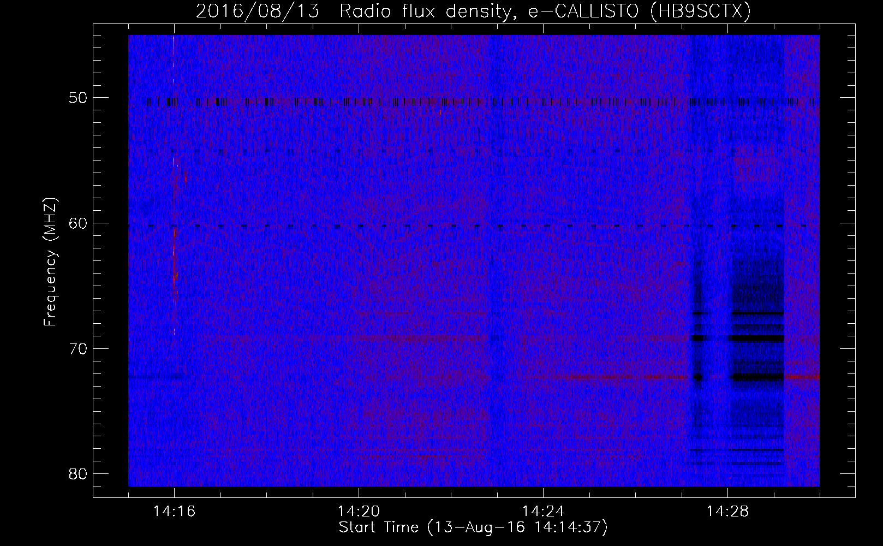Viewport: 883px width, 546px height.
Task: Select the 14:24 time tick label
Action: coord(543,512)
